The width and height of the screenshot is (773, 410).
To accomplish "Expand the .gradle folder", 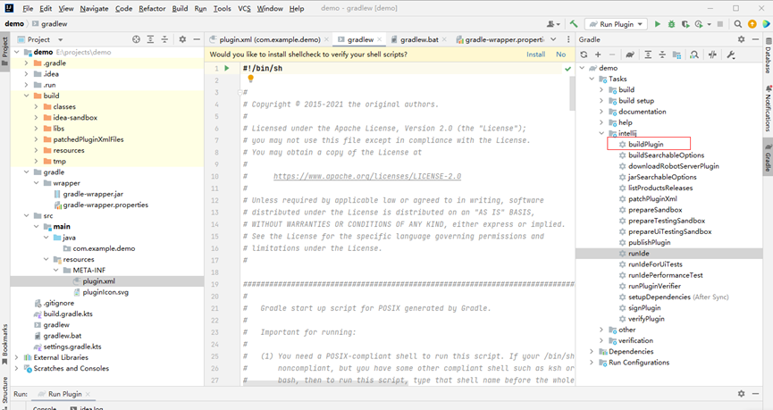I will (26, 63).
